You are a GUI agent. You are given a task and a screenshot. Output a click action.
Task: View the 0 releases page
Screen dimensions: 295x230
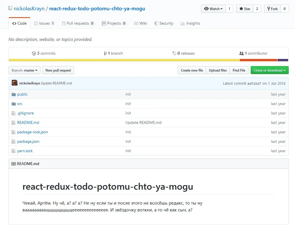(x=184, y=53)
